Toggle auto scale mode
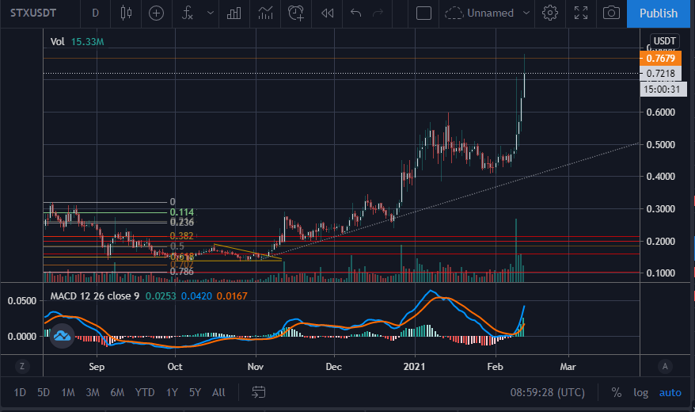The height and width of the screenshot is (412, 695). [x=670, y=392]
